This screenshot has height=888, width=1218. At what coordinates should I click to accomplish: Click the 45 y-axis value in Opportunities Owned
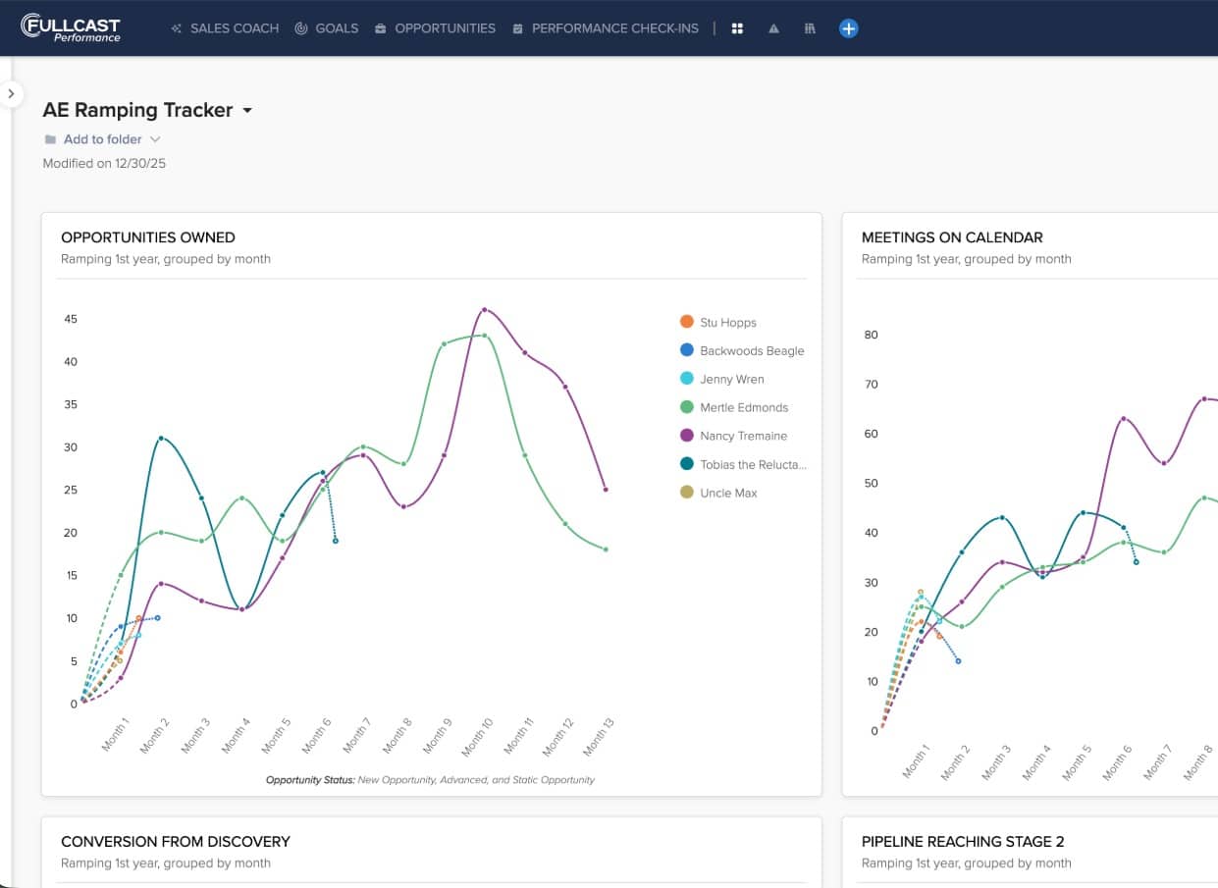(70, 320)
